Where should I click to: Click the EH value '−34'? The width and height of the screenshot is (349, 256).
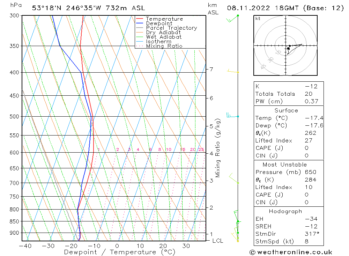pos(311,219)
